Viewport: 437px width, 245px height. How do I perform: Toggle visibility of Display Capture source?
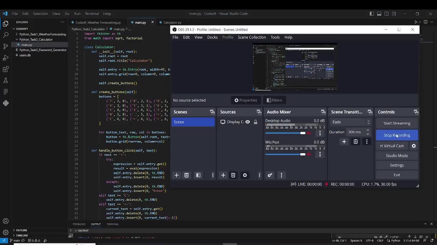coord(248,122)
